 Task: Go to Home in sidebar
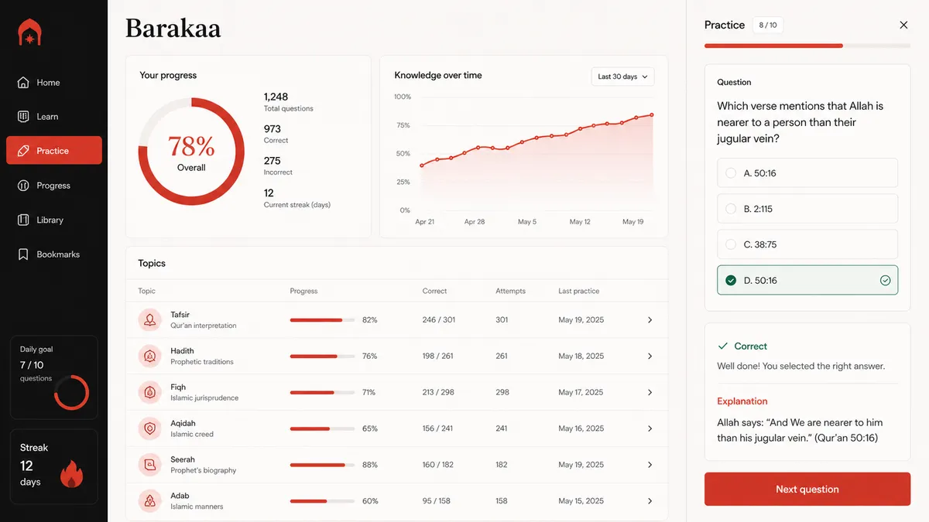tap(54, 83)
